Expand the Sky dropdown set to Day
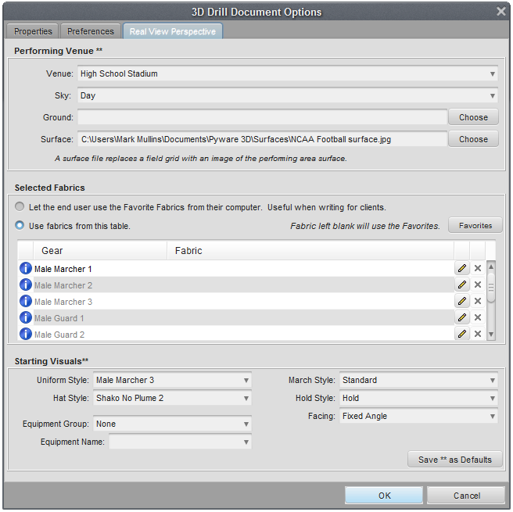Image resolution: width=513 pixels, height=512 pixels. (x=288, y=96)
